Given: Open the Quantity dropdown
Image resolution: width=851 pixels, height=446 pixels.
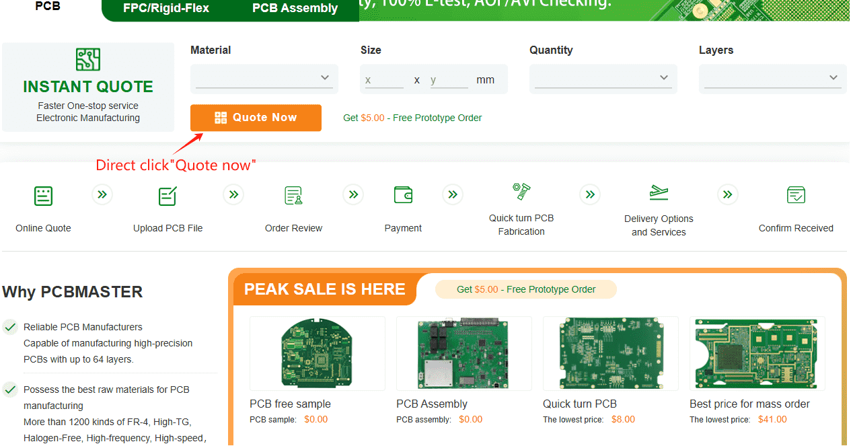Looking at the screenshot, I should pos(603,78).
